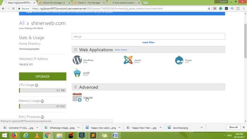The height and width of the screenshot is (139, 247).
Task: Stop loading the page
Action: [14, 8]
